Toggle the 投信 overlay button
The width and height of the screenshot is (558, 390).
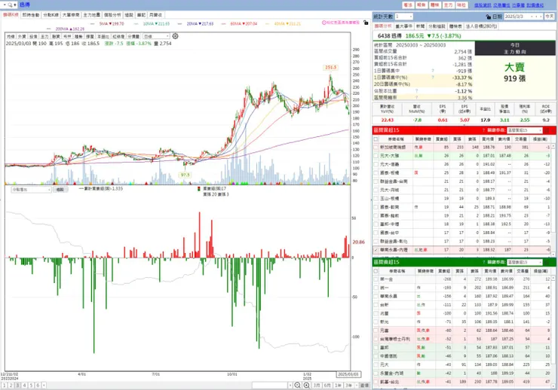click(33, 36)
